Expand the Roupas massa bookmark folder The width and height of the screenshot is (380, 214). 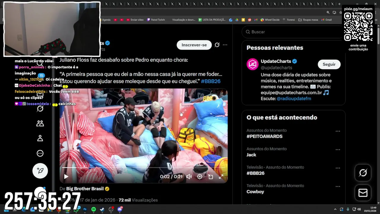(x=308, y=20)
